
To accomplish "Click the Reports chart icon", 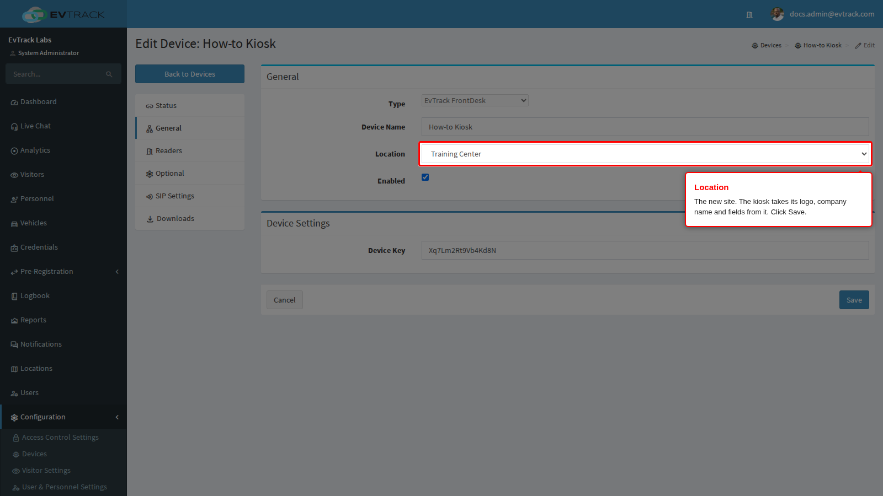I will [x=14, y=321].
